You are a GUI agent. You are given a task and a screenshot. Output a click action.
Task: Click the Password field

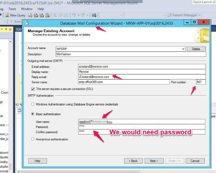(142, 127)
